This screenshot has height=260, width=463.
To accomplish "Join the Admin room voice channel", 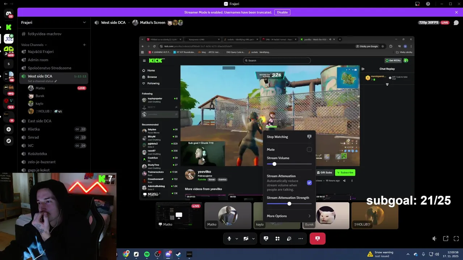I will click(54, 60).
